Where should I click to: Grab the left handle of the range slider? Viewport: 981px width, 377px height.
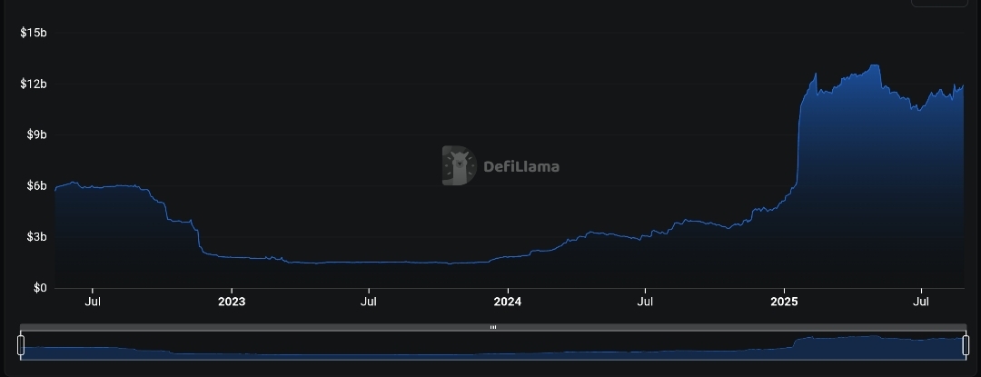pyautogui.click(x=21, y=345)
